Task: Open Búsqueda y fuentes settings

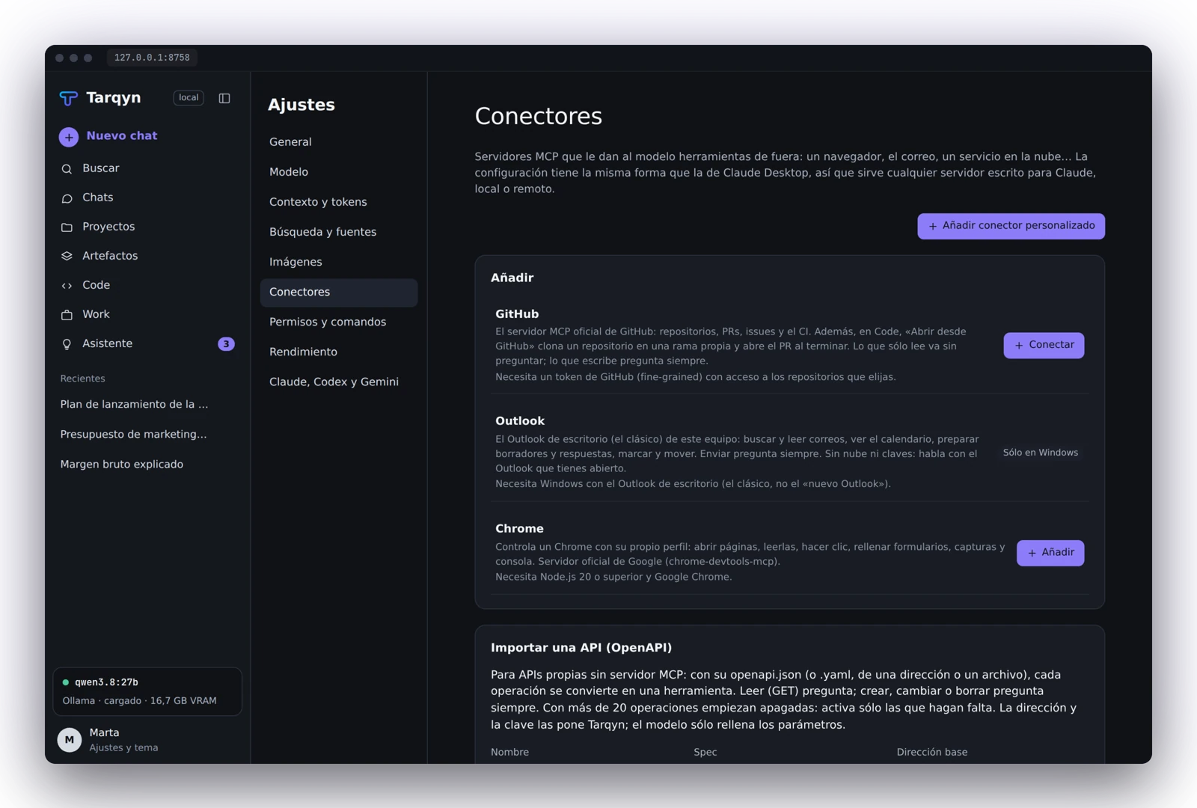Action: click(339, 232)
